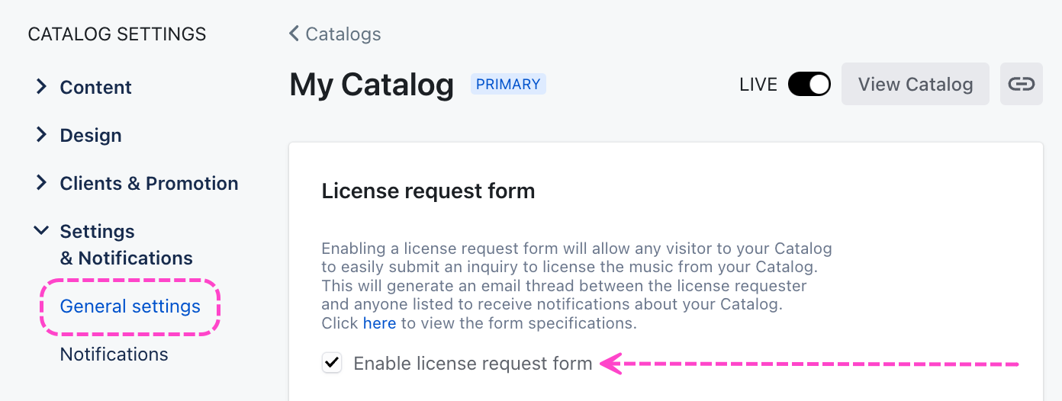Toggle the LIVE catalog switch
Screen dimensions: 1062x401
coord(809,84)
